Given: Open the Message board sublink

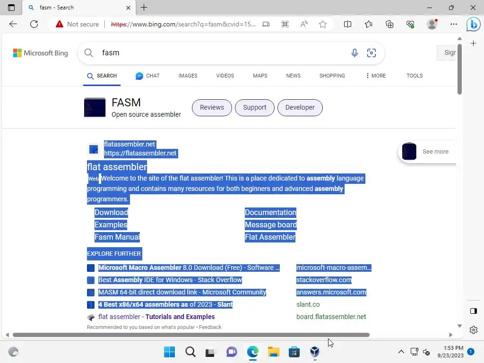Looking at the screenshot, I should (271, 225).
